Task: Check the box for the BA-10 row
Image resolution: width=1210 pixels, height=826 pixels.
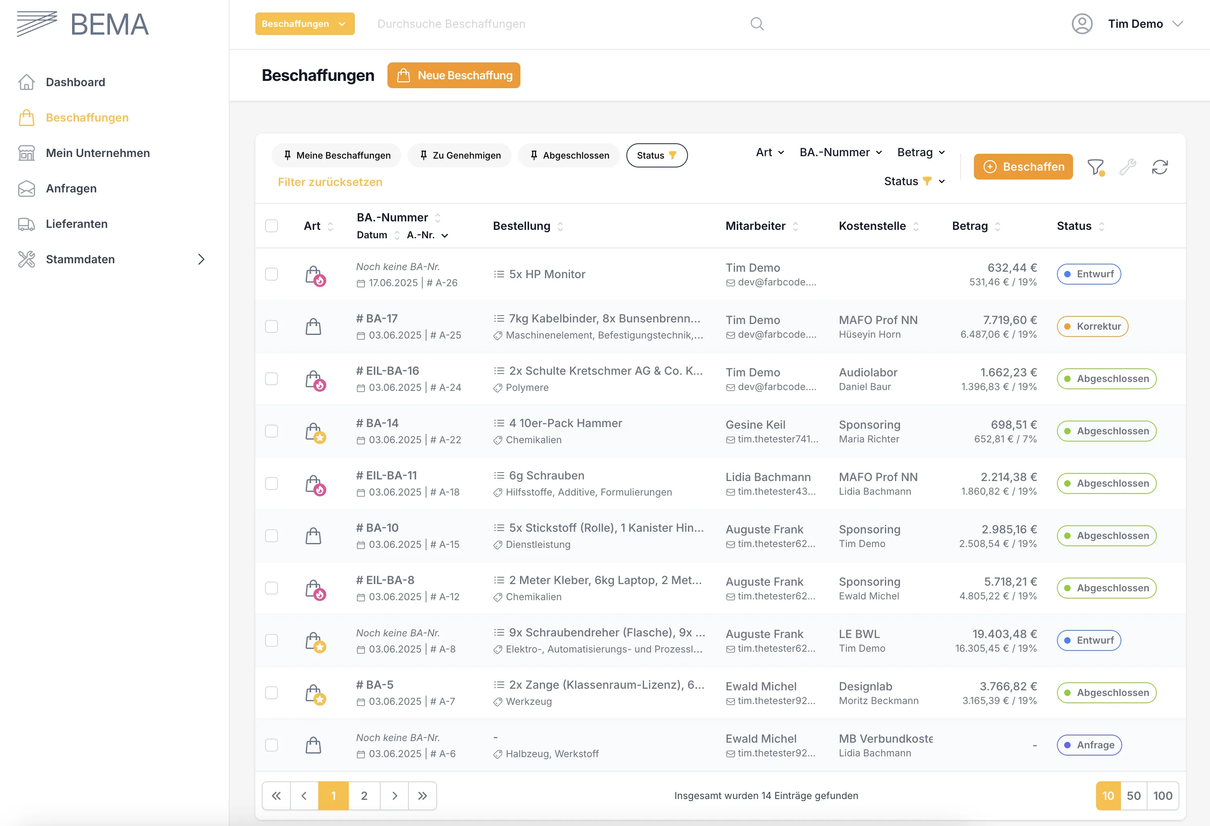Action: 271,536
